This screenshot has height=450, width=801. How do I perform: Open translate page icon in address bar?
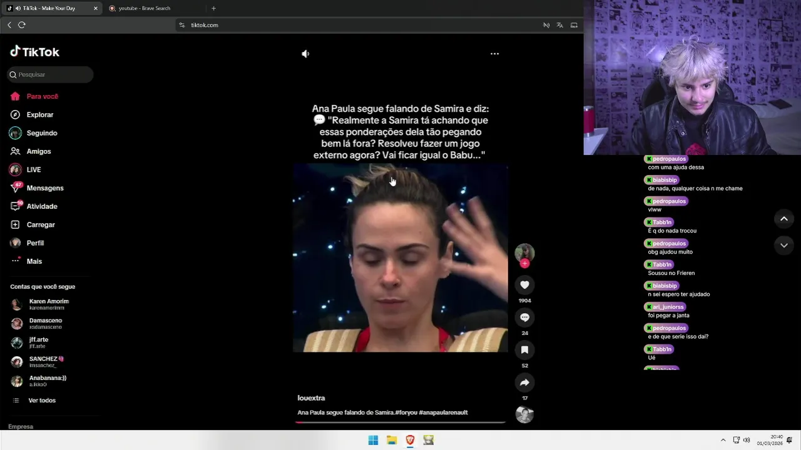[560, 25]
